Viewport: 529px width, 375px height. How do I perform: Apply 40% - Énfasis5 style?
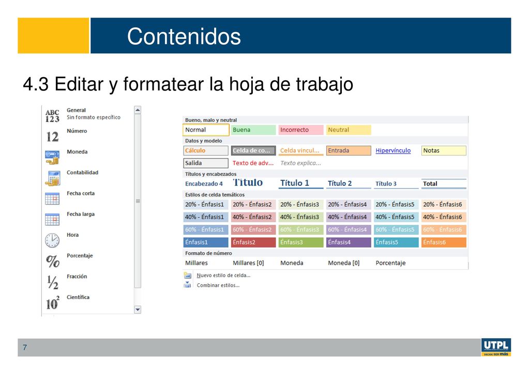coord(396,217)
